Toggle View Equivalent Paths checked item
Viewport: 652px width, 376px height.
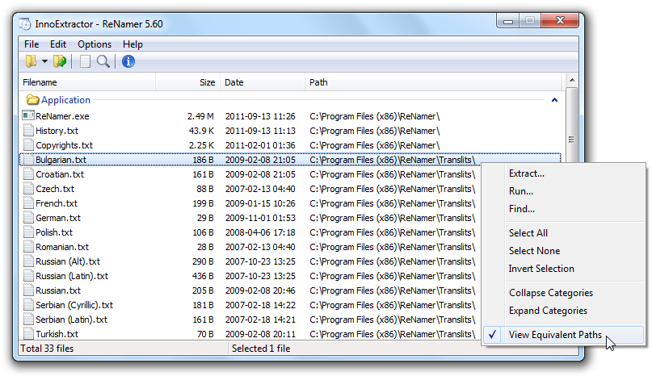[x=563, y=335]
